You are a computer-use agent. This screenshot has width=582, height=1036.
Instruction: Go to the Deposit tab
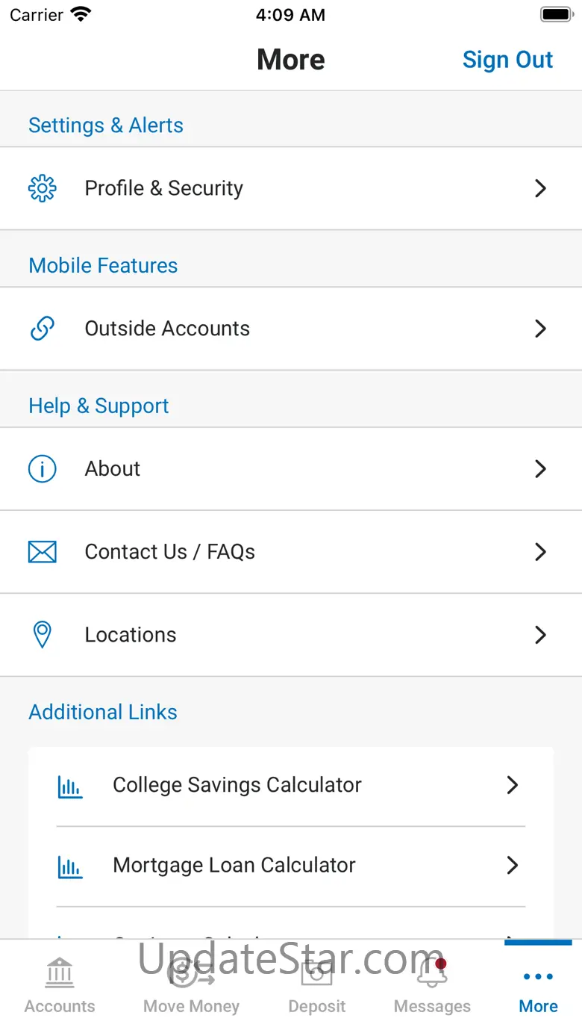(x=317, y=986)
